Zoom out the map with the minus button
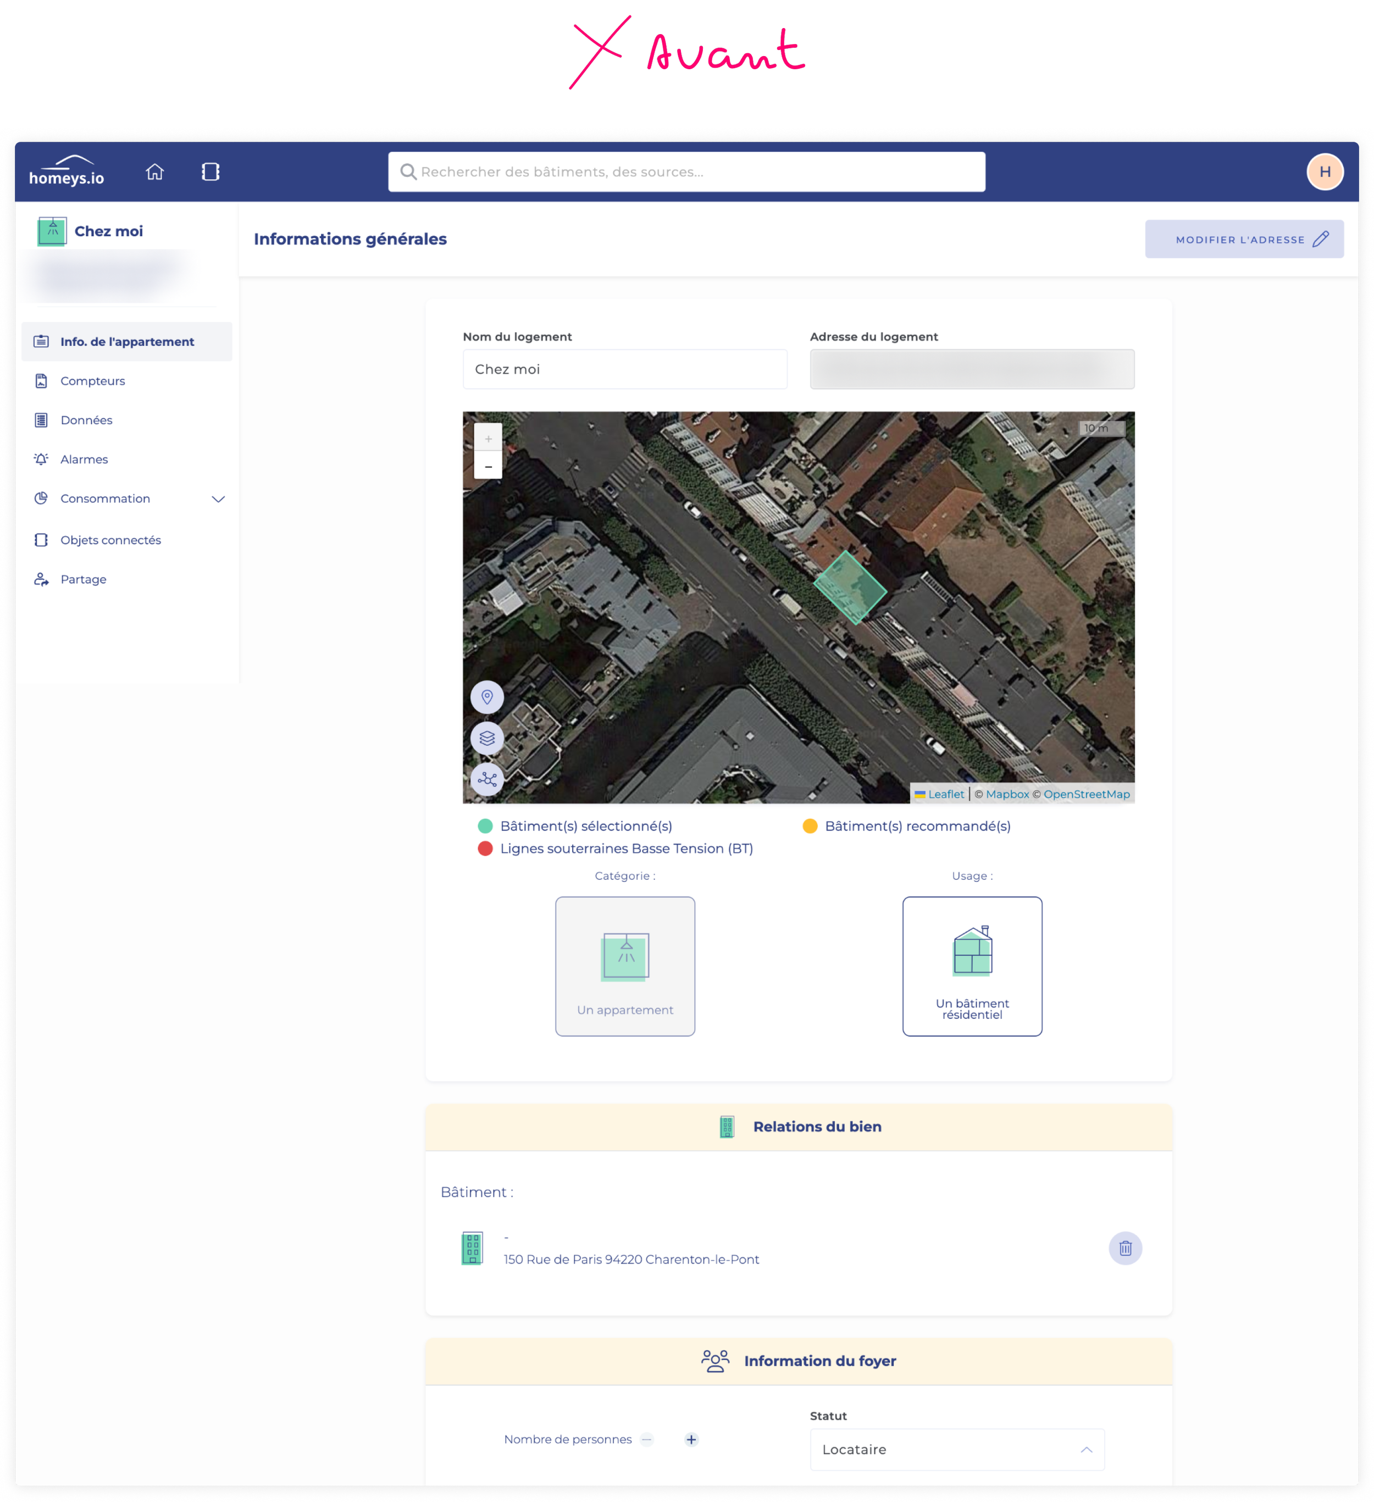Screen dimensions: 1374x1502 pos(488,467)
